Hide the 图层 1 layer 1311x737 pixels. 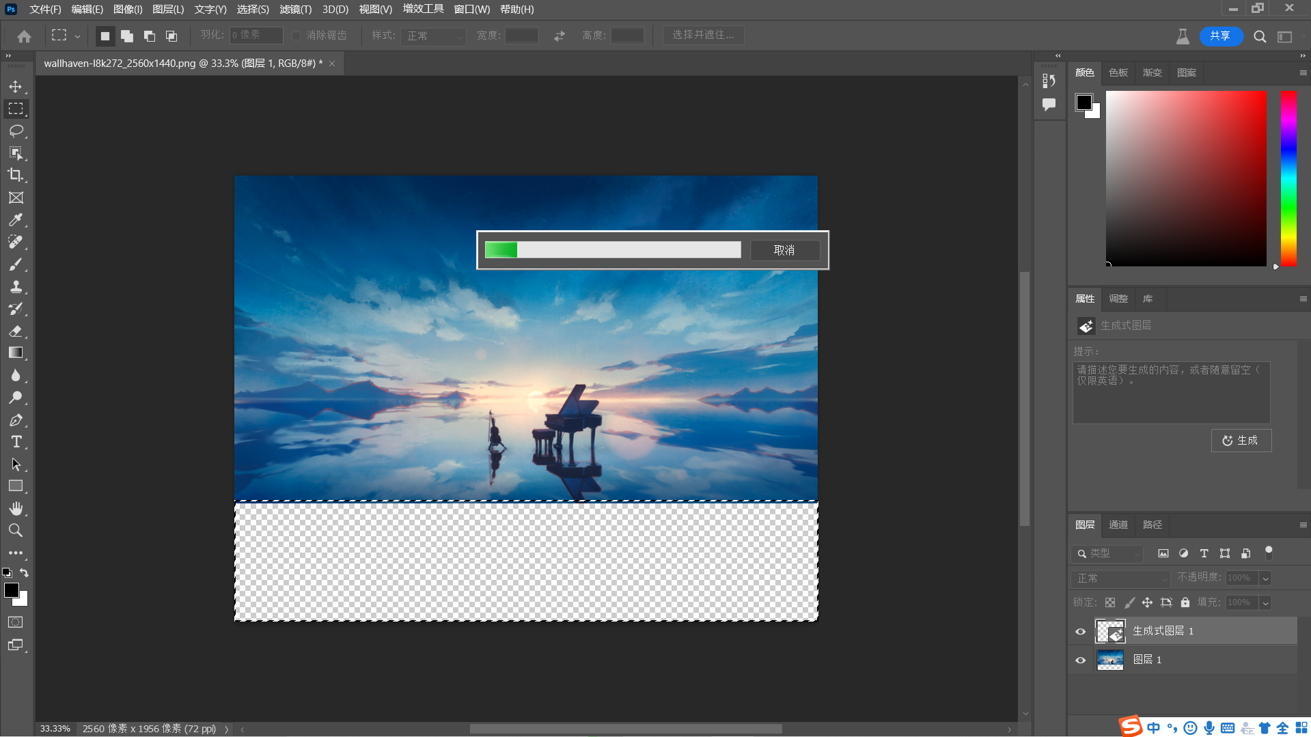(1081, 660)
